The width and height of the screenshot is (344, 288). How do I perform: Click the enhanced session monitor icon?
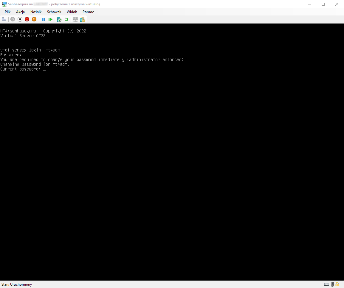75,19
